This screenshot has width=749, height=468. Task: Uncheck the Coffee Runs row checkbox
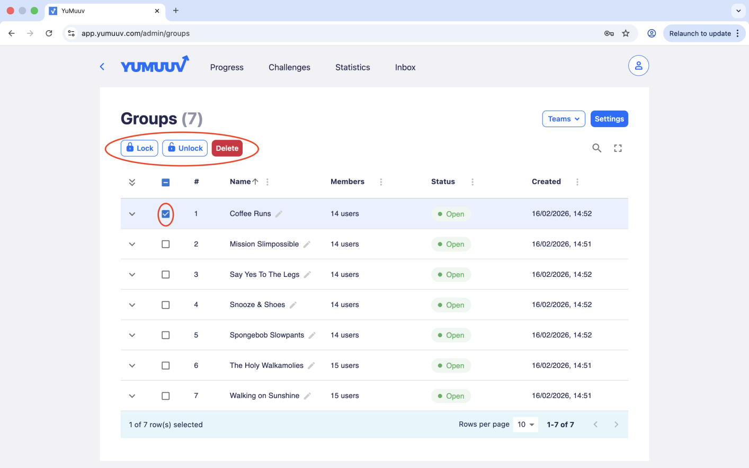[x=166, y=214]
